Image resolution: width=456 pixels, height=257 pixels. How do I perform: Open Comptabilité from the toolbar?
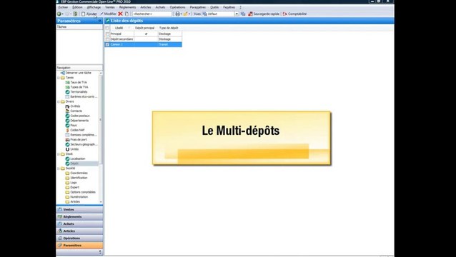[x=294, y=14]
